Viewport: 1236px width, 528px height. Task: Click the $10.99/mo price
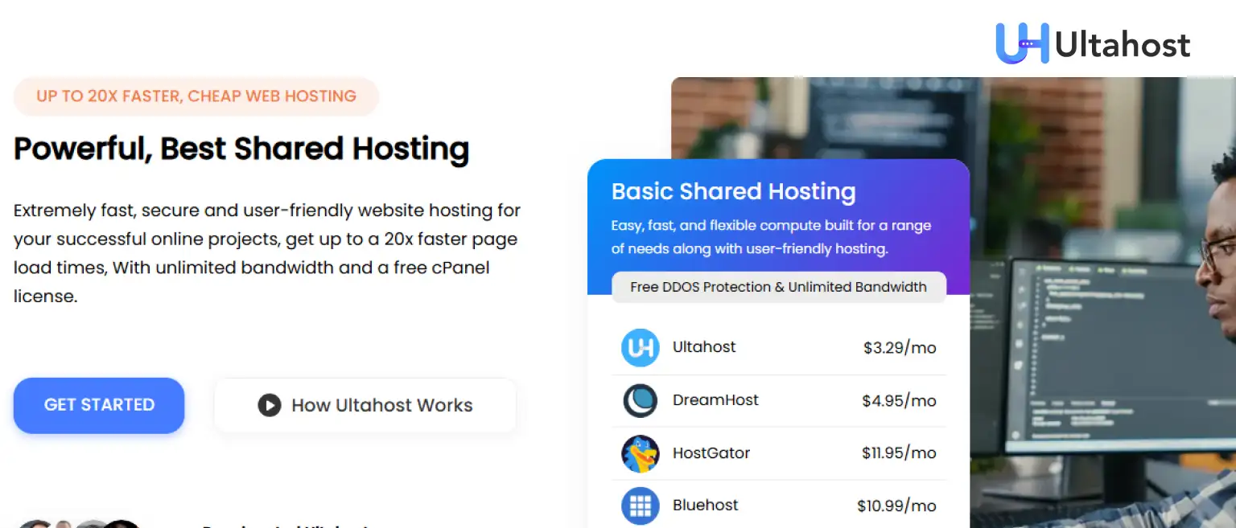pos(896,506)
